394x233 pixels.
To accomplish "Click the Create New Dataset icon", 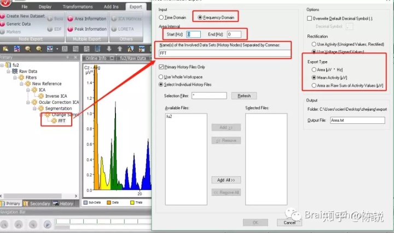I will tap(3, 16).
